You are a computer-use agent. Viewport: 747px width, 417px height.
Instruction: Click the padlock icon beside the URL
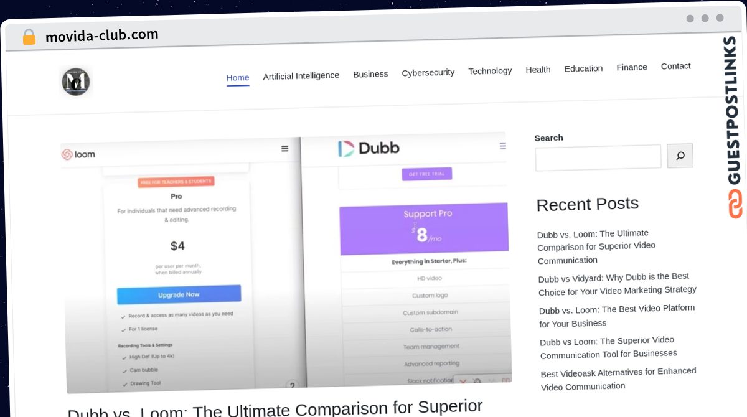point(29,37)
